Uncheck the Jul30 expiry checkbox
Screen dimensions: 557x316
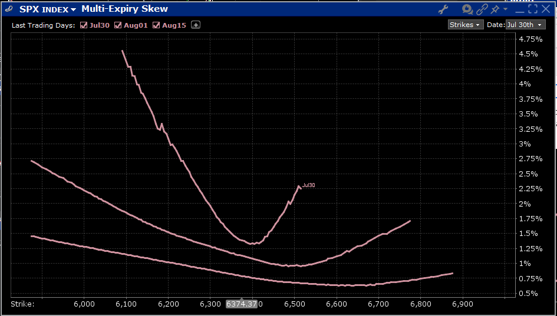coord(84,25)
